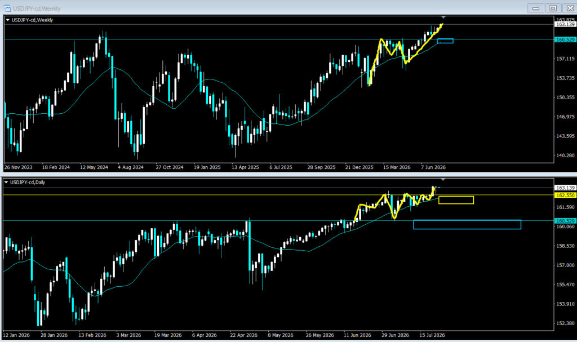Open the dropdown triangle beside USDJPY-cd,Daily label
577x342 pixels.
(6, 182)
